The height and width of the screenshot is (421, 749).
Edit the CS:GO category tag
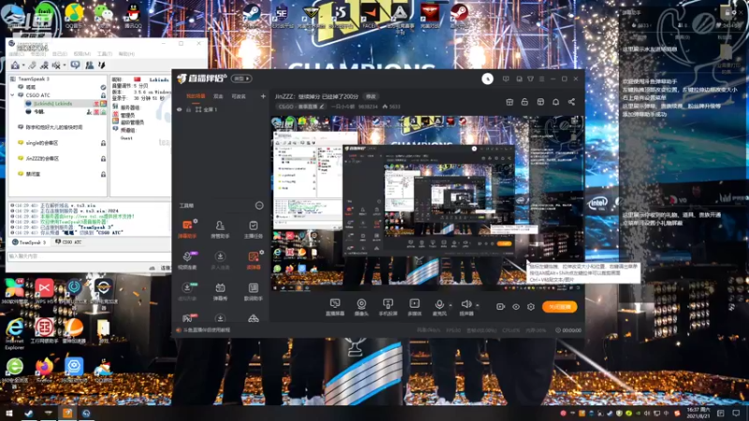coord(301,107)
